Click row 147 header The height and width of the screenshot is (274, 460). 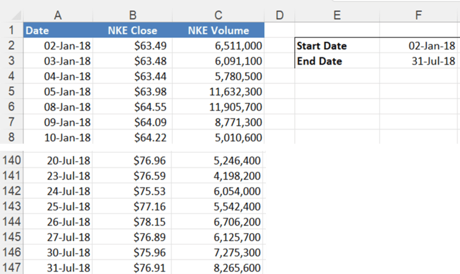point(11,267)
